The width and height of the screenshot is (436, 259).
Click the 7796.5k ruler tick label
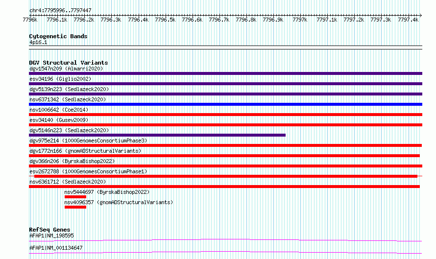165,20
